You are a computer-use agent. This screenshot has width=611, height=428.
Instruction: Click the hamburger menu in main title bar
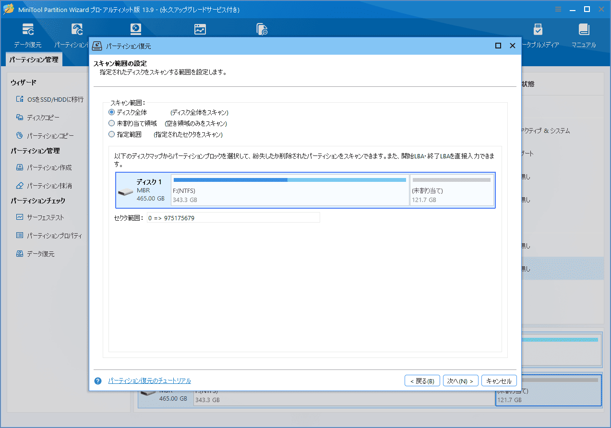(x=558, y=9)
